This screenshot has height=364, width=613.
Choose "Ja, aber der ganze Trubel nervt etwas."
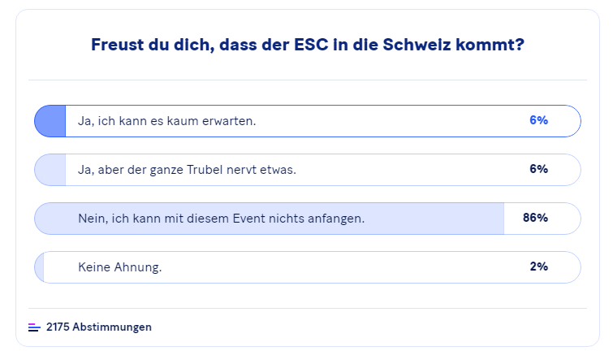click(187, 170)
